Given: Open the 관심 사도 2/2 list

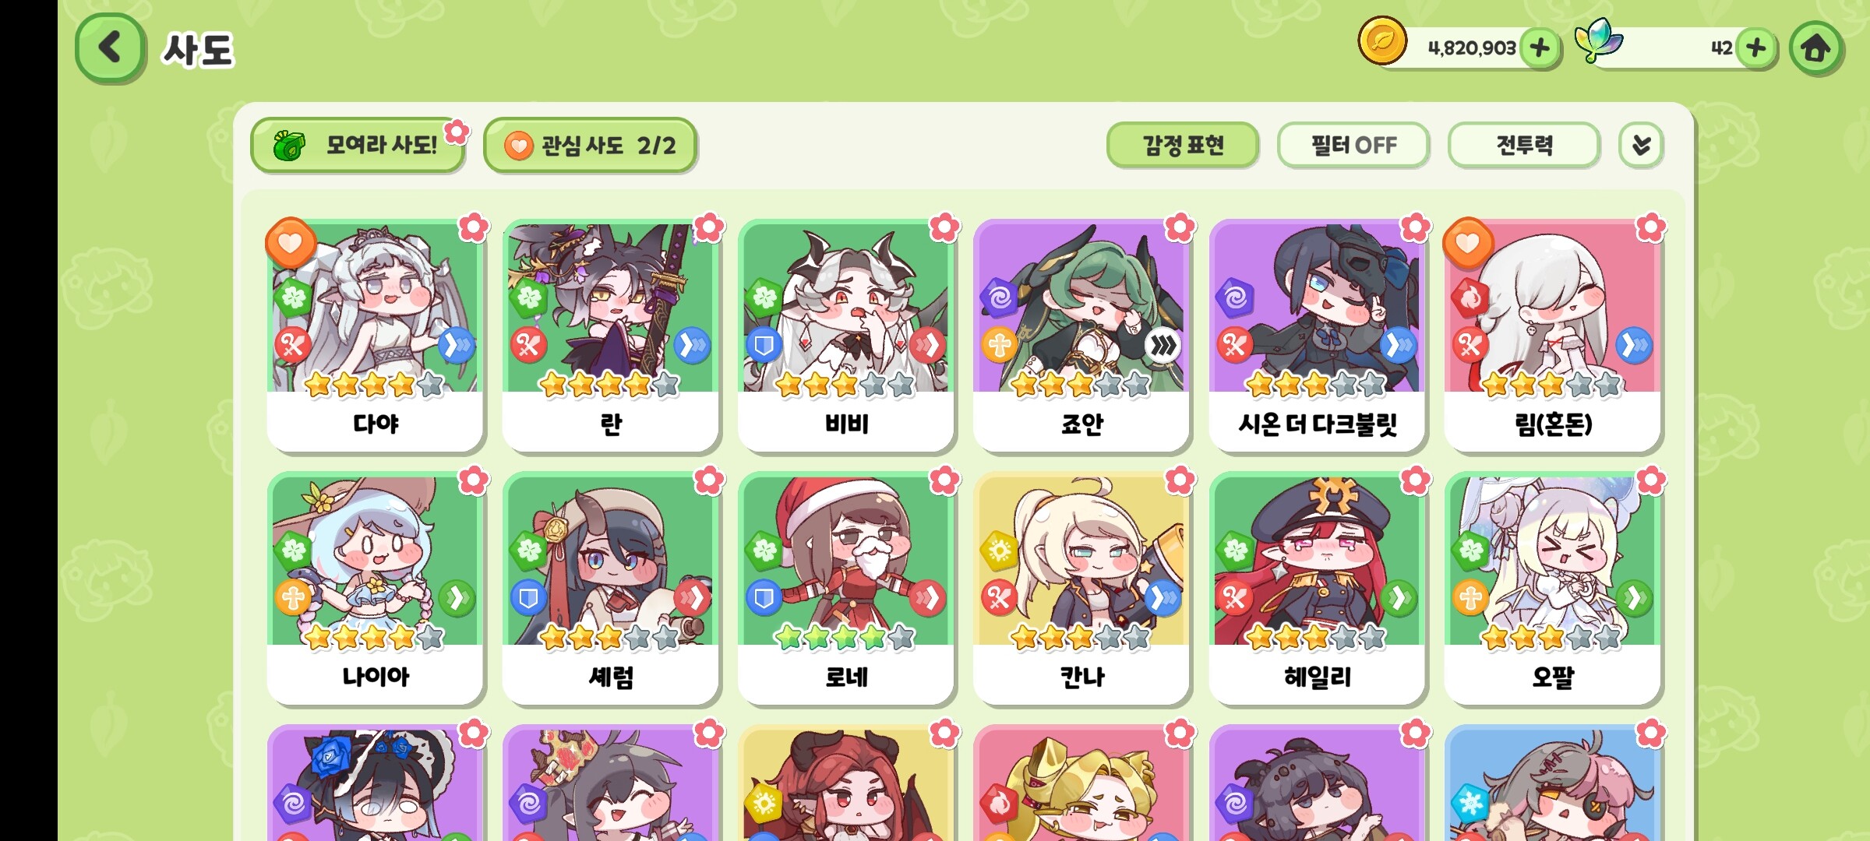Looking at the screenshot, I should click(x=590, y=145).
